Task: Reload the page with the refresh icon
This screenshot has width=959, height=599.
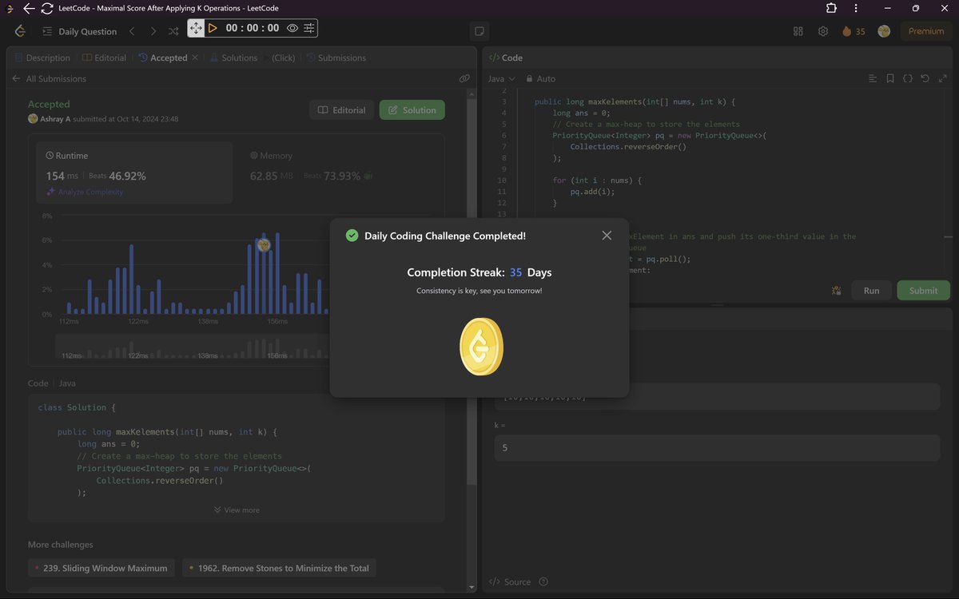Action: coord(47,9)
